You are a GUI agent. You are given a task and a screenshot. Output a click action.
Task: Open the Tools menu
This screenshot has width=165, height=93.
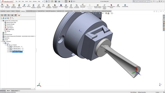(x=30, y=1)
